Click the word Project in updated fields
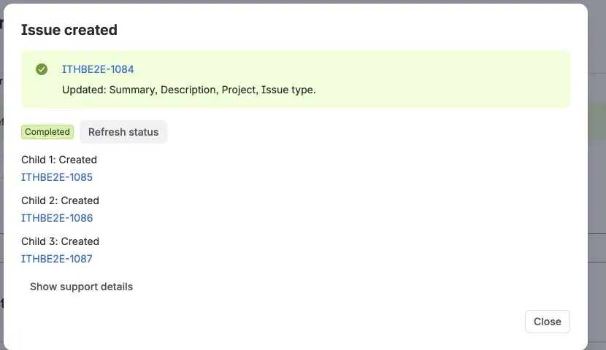The image size is (606, 350). tap(239, 90)
